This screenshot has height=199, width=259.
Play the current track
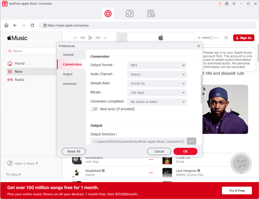click(x=90, y=38)
